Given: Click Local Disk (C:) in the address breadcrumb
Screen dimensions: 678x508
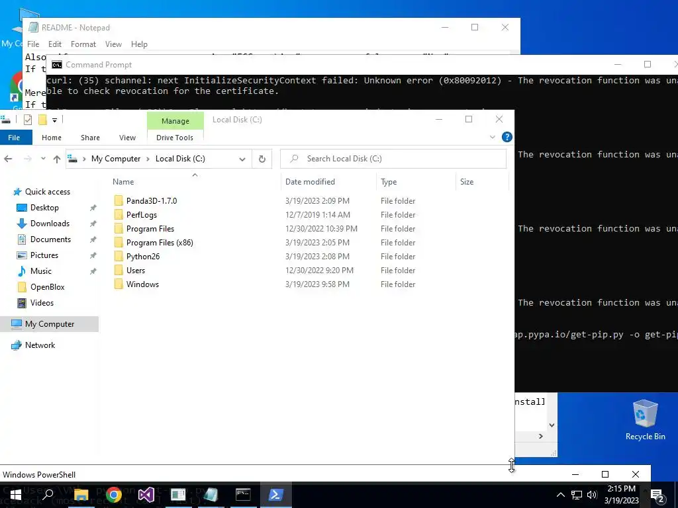Looking at the screenshot, I should (x=180, y=159).
